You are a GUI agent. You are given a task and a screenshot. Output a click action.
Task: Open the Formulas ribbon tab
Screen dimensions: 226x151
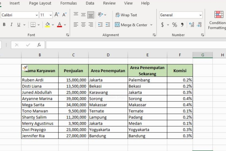[68, 3]
